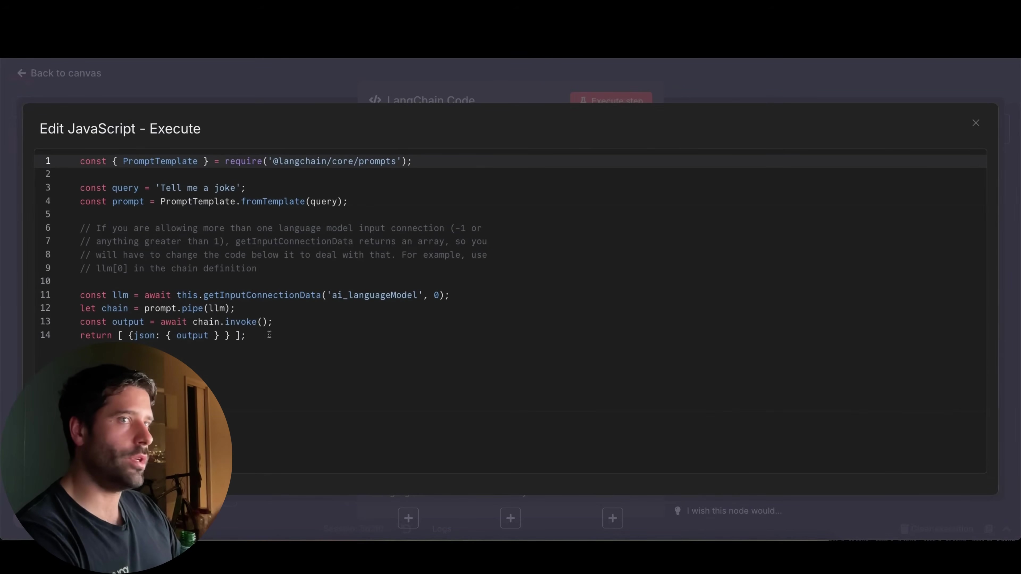
Task: Click the comment line starting 'If you are allowing'
Action: click(281, 228)
